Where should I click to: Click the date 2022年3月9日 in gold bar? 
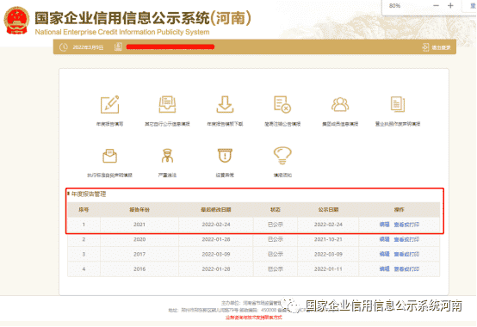tap(88, 47)
